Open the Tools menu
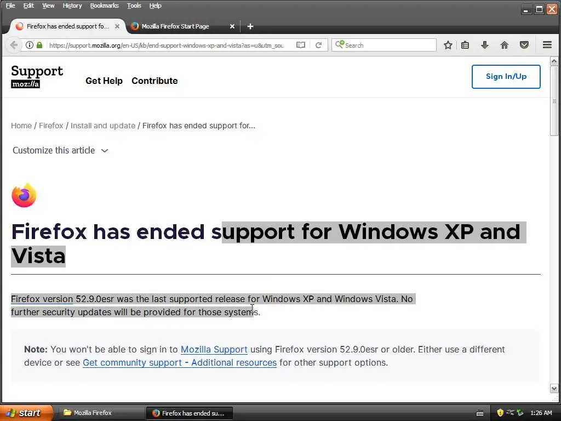The height and width of the screenshot is (421, 561). point(134,5)
